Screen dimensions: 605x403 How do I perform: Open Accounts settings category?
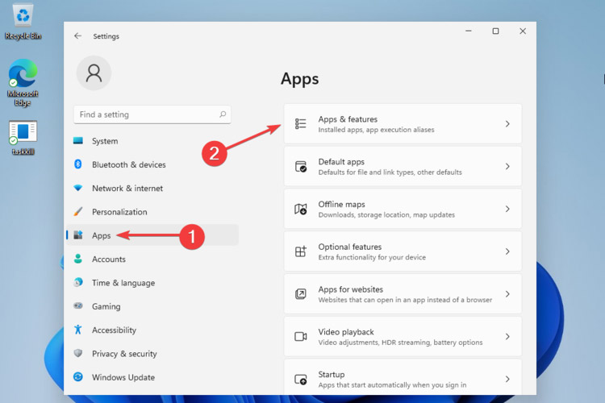pos(152,259)
